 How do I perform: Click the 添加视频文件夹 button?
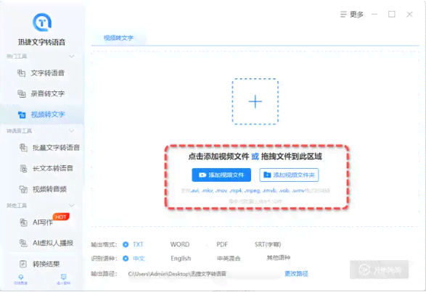[x=289, y=175]
